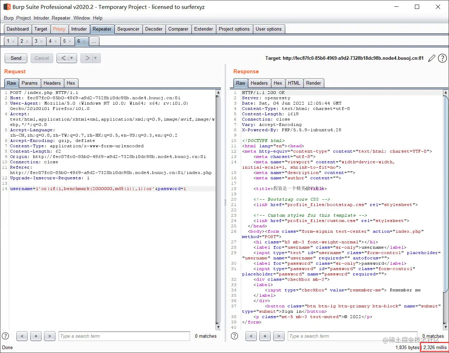The height and width of the screenshot is (353, 449).
Task: Click the Response search term field
Action: [352, 336]
